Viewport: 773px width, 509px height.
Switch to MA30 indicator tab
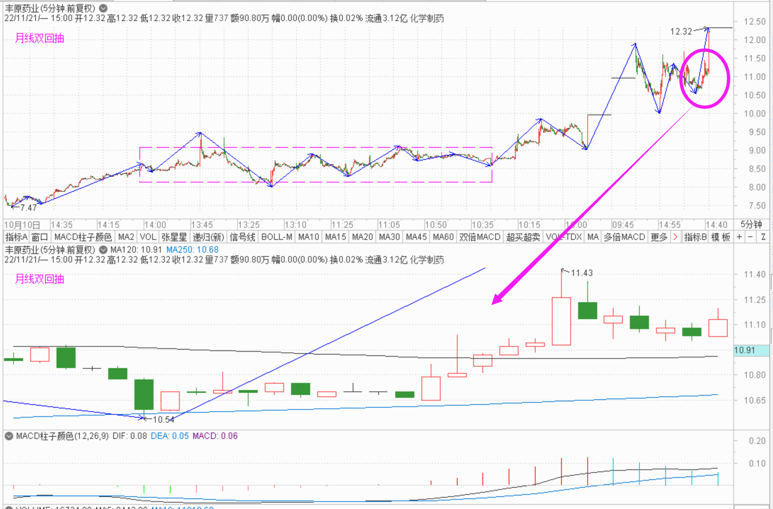pos(390,237)
